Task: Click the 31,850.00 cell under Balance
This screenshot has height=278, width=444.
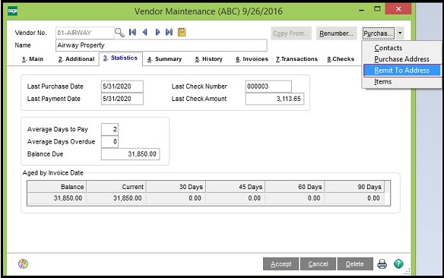Action: coord(57,198)
